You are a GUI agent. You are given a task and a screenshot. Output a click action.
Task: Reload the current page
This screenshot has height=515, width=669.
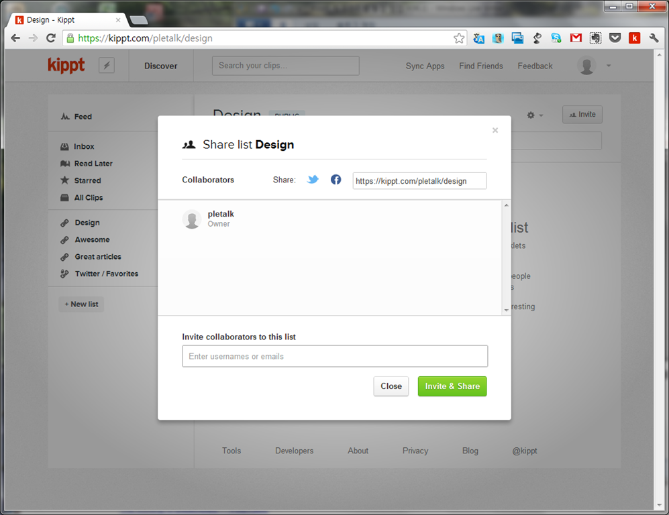click(x=50, y=38)
